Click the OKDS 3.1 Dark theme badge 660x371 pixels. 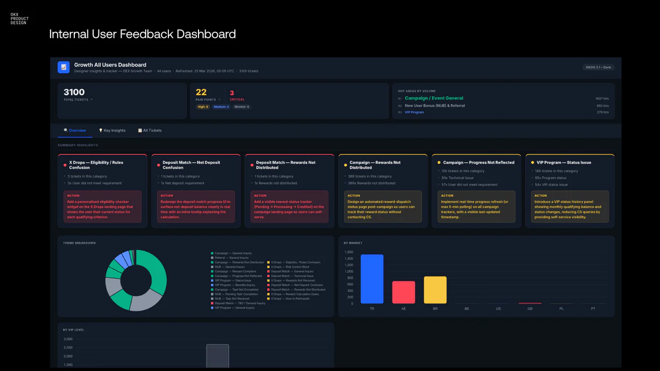(598, 68)
